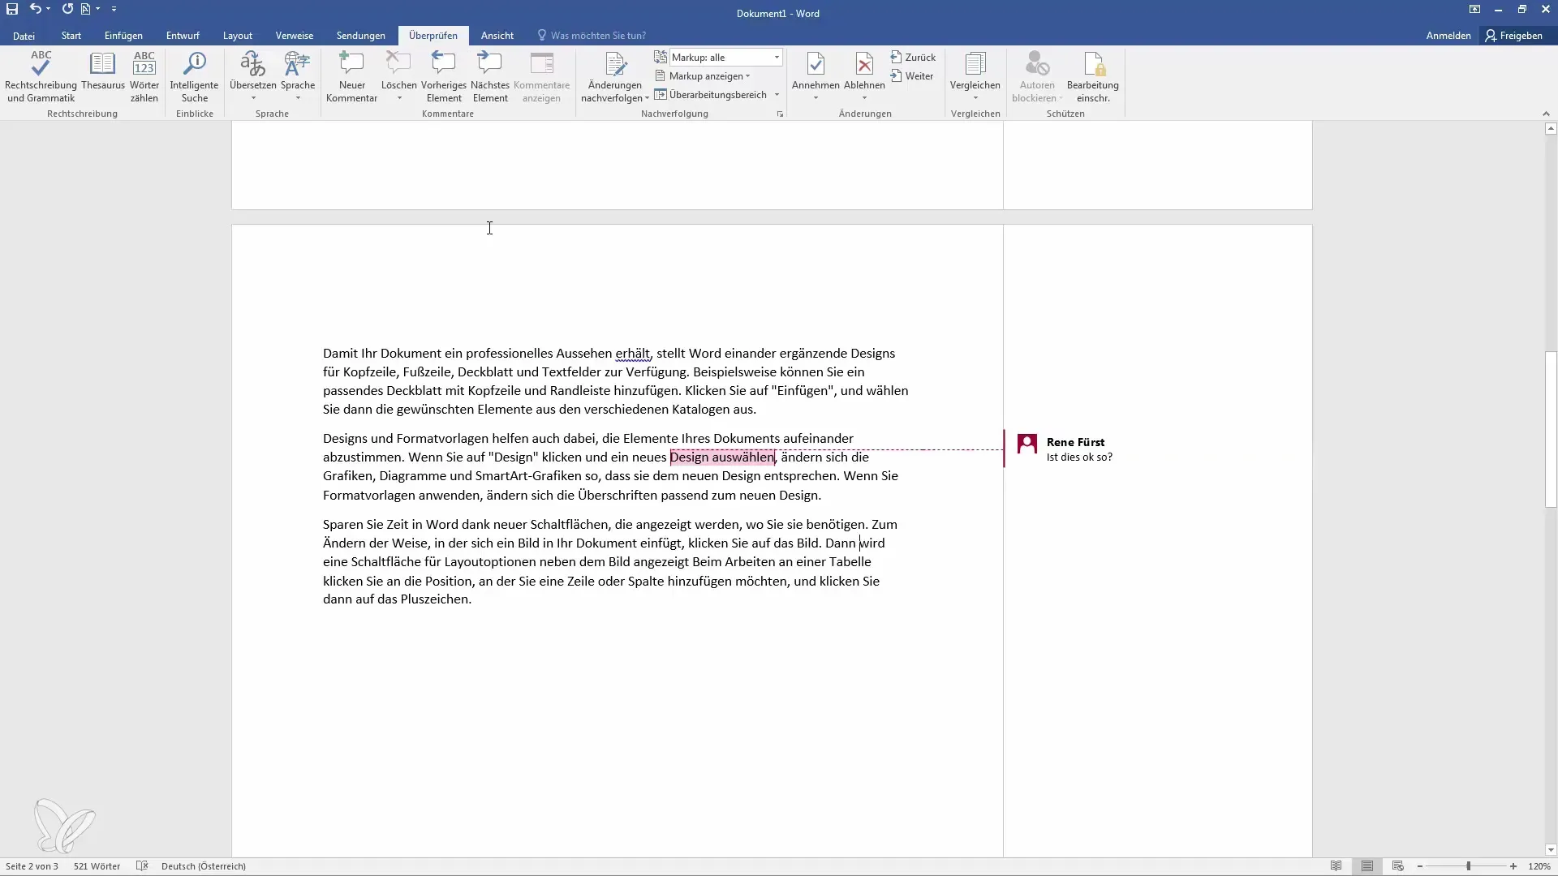This screenshot has width=1558, height=876.
Task: Open Nachverfolgung dialog launcher
Action: coord(780,114)
